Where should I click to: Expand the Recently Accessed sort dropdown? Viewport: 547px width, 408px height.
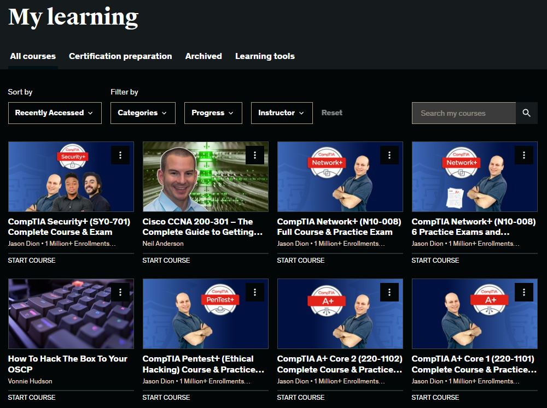[55, 113]
